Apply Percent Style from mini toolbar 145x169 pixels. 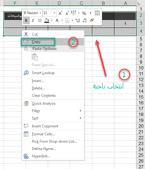click(84, 13)
